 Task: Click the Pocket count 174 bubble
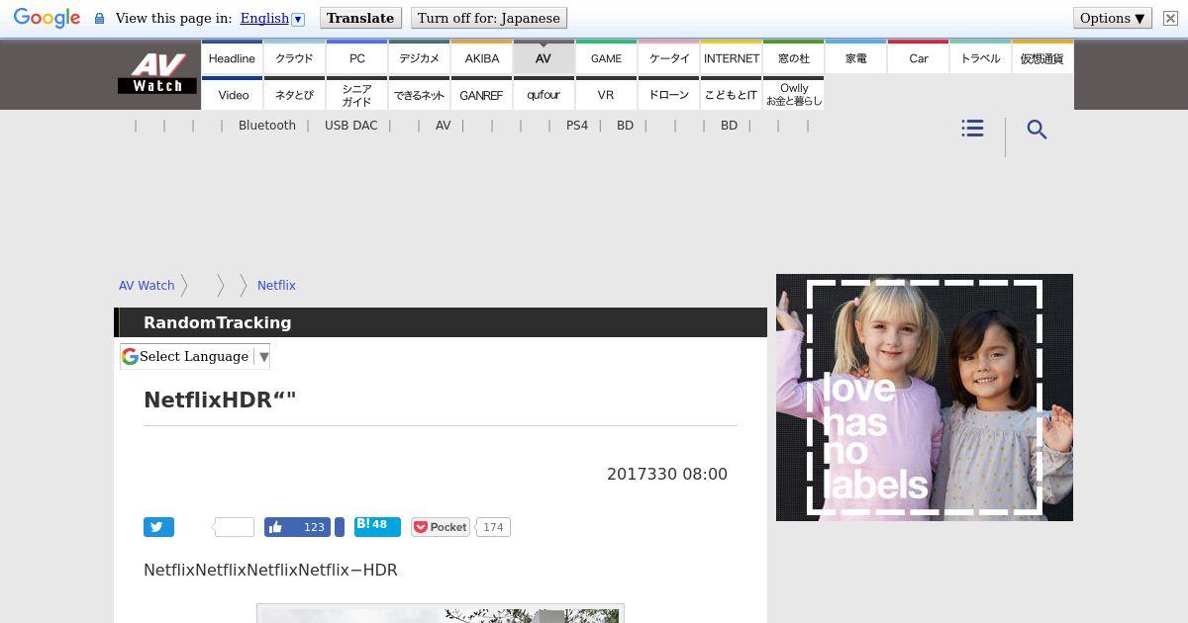coord(493,527)
